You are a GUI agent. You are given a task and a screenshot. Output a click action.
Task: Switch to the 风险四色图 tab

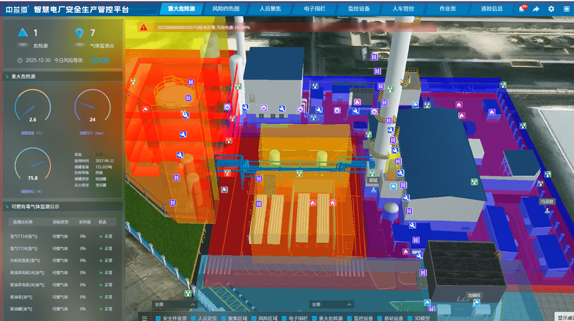tap(226, 9)
